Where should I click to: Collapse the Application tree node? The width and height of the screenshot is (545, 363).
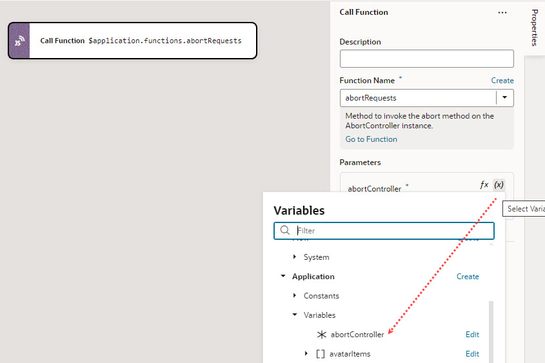tap(283, 277)
